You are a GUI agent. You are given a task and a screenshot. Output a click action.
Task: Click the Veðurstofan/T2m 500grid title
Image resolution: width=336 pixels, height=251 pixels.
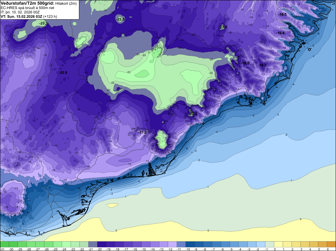tap(28, 3)
